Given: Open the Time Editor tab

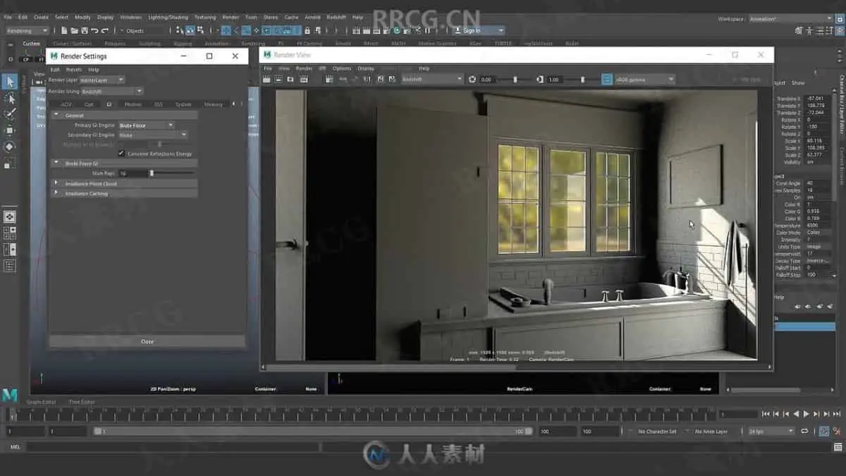Looking at the screenshot, I should click(x=82, y=402).
